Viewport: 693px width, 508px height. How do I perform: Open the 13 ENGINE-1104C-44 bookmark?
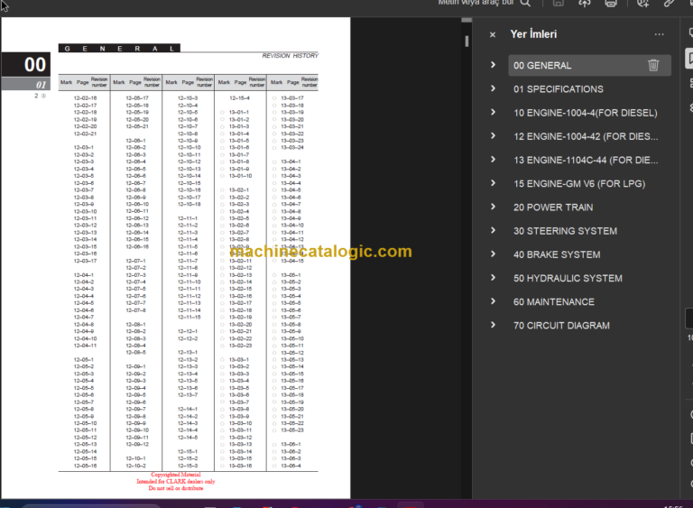(586, 160)
